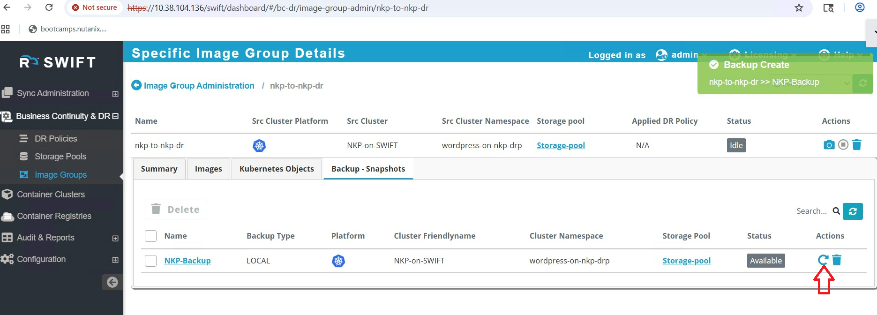The width and height of the screenshot is (877, 315).
Task: Click the SWIFT logo
Action: (x=58, y=62)
